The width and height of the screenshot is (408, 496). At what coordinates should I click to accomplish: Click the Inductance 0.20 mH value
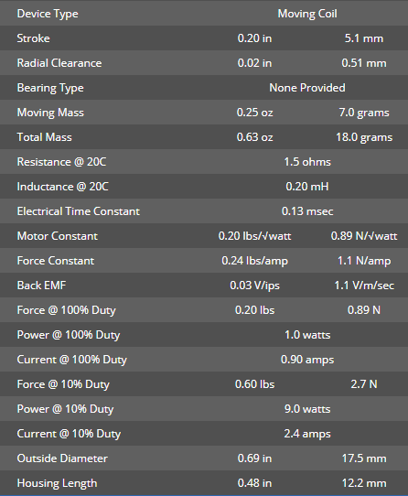pos(307,187)
